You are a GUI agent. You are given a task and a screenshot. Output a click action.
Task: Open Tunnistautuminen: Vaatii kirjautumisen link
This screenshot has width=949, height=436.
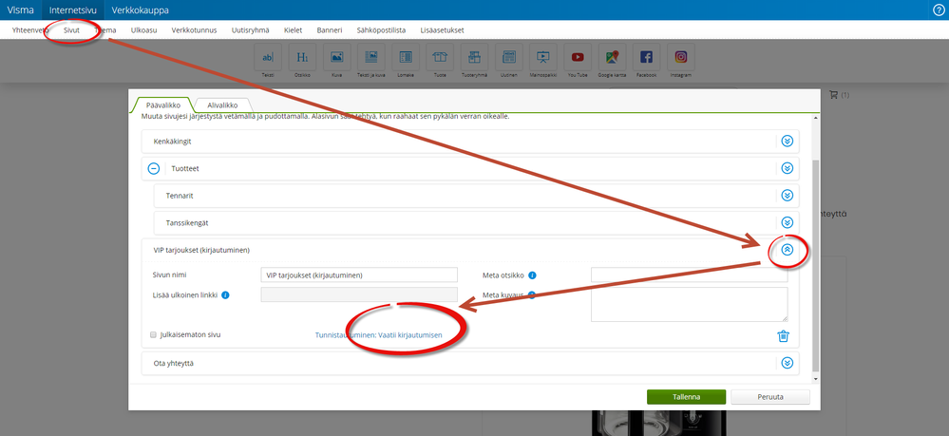[x=378, y=335]
